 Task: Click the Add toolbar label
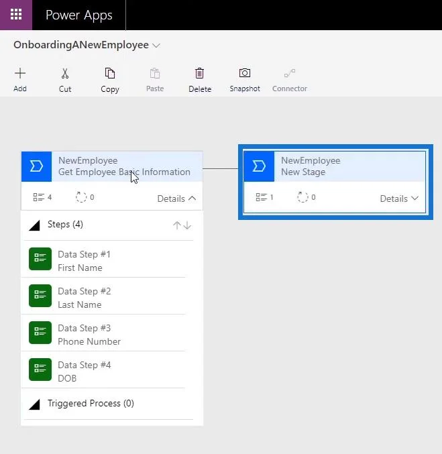(x=20, y=89)
